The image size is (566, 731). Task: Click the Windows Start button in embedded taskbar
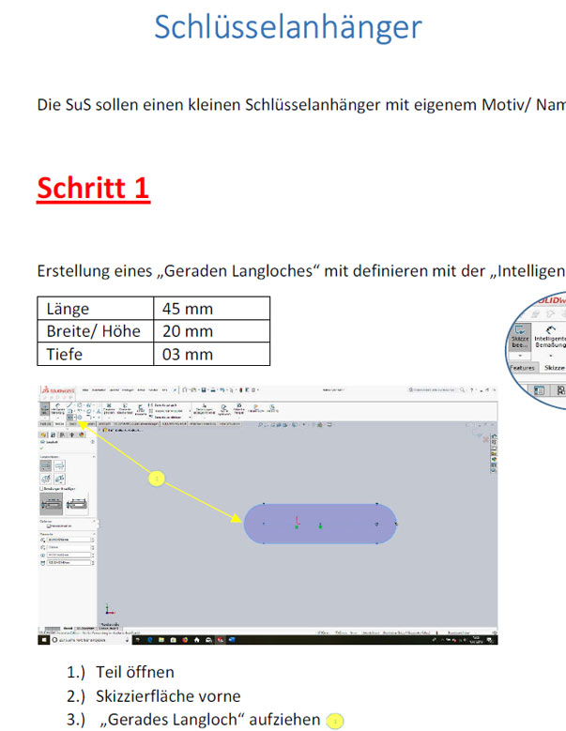pos(44,640)
